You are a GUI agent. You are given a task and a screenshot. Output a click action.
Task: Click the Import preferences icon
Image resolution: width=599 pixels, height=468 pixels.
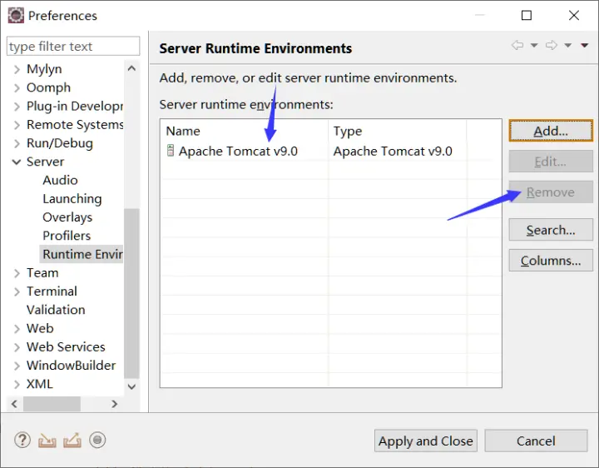[x=47, y=441]
